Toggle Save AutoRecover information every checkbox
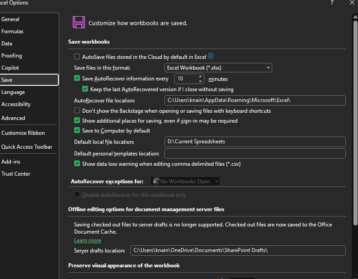358x279 pixels. [x=77, y=78]
